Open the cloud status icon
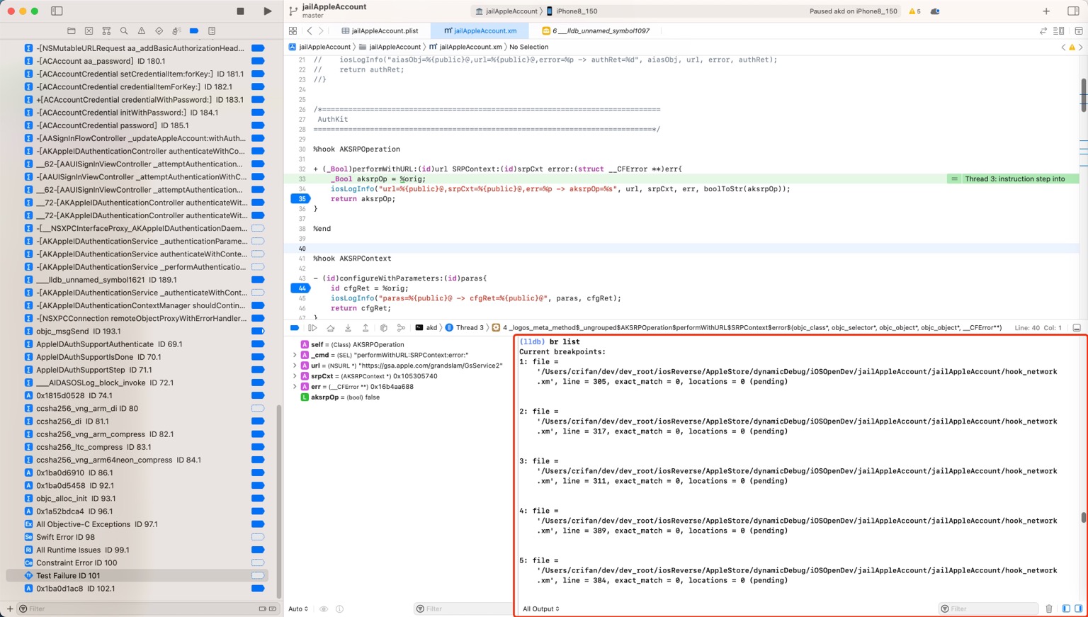This screenshot has height=617, width=1088. 935,11
